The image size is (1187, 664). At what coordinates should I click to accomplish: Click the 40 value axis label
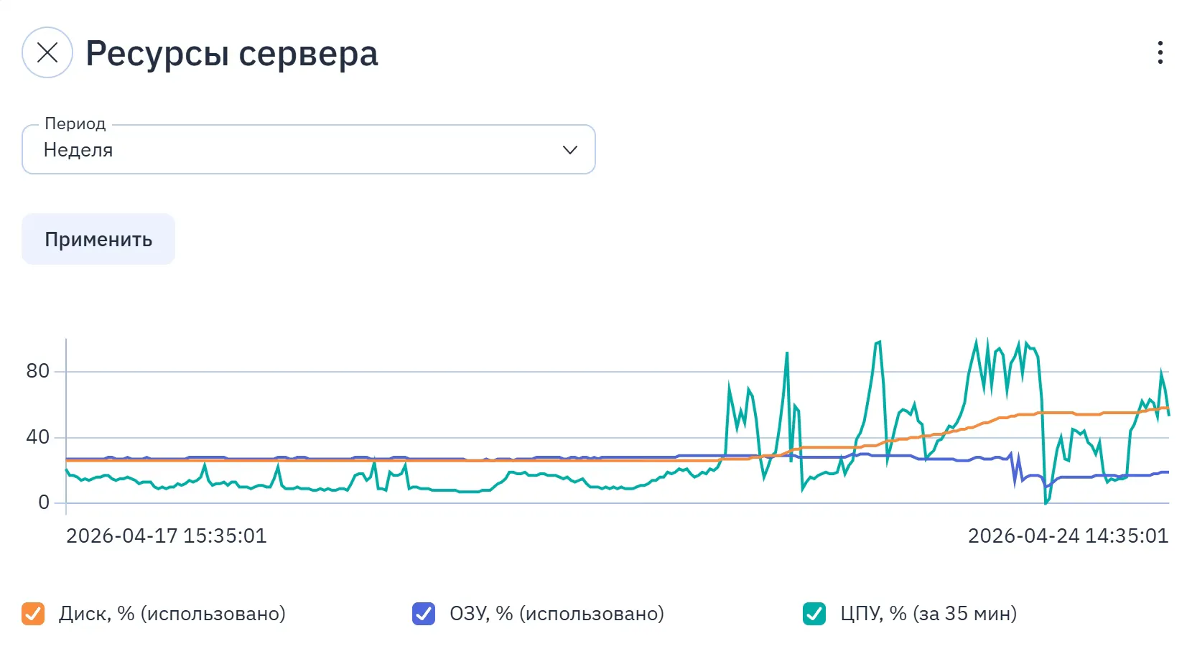pyautogui.click(x=38, y=437)
